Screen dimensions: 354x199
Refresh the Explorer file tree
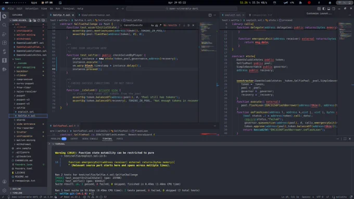point(39,20)
